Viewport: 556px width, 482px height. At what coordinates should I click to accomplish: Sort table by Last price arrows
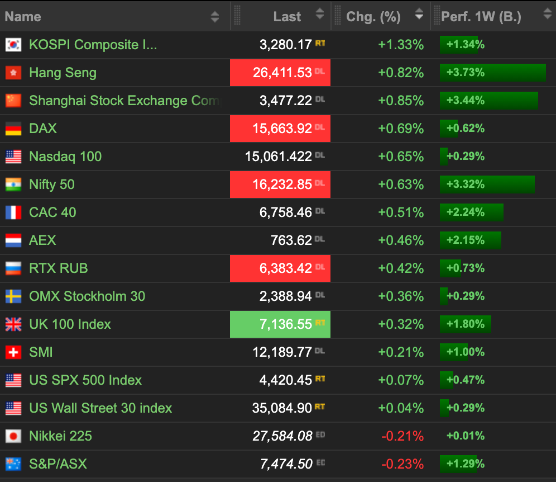tap(320, 14)
